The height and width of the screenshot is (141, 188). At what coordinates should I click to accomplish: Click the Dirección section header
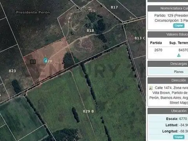(168, 80)
